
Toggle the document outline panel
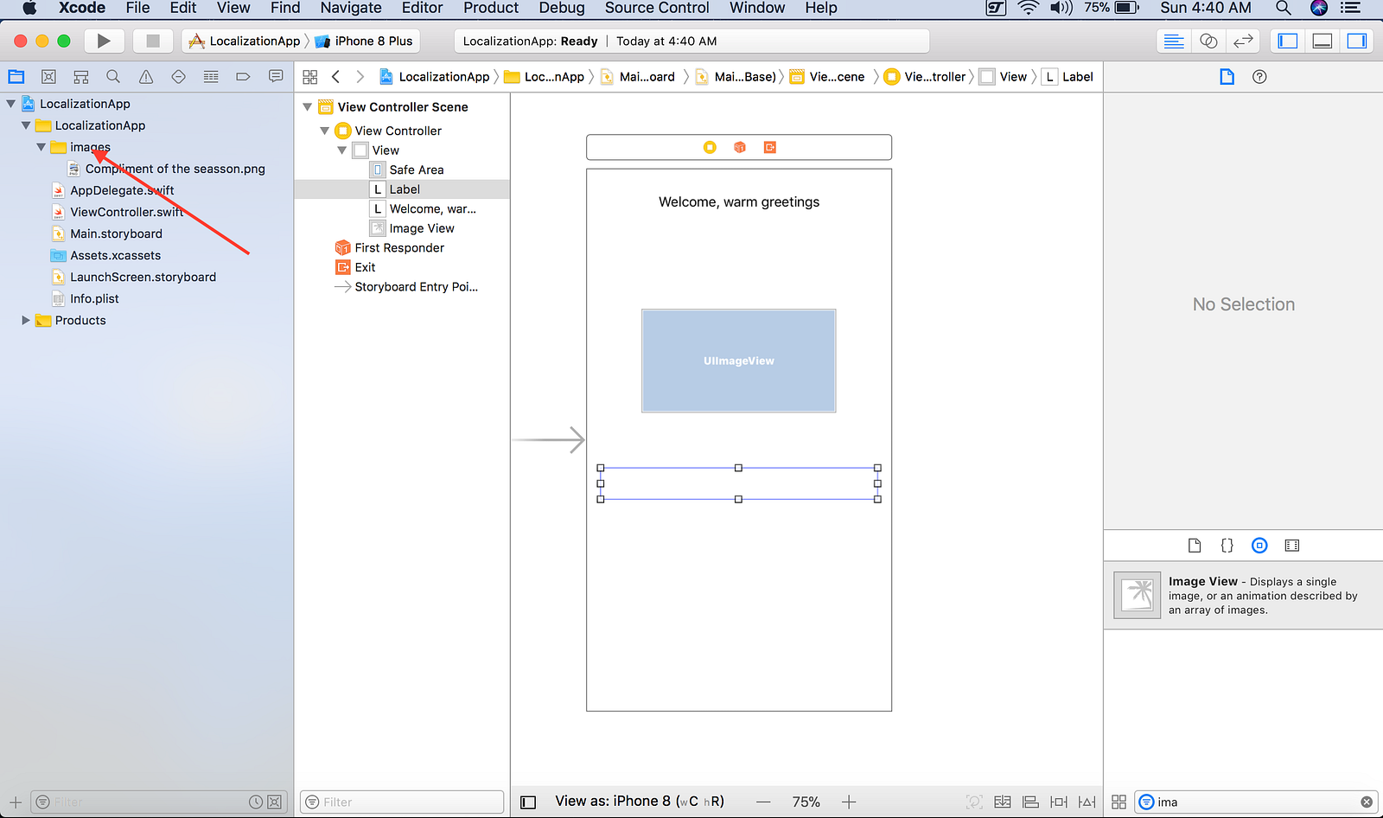tap(528, 802)
